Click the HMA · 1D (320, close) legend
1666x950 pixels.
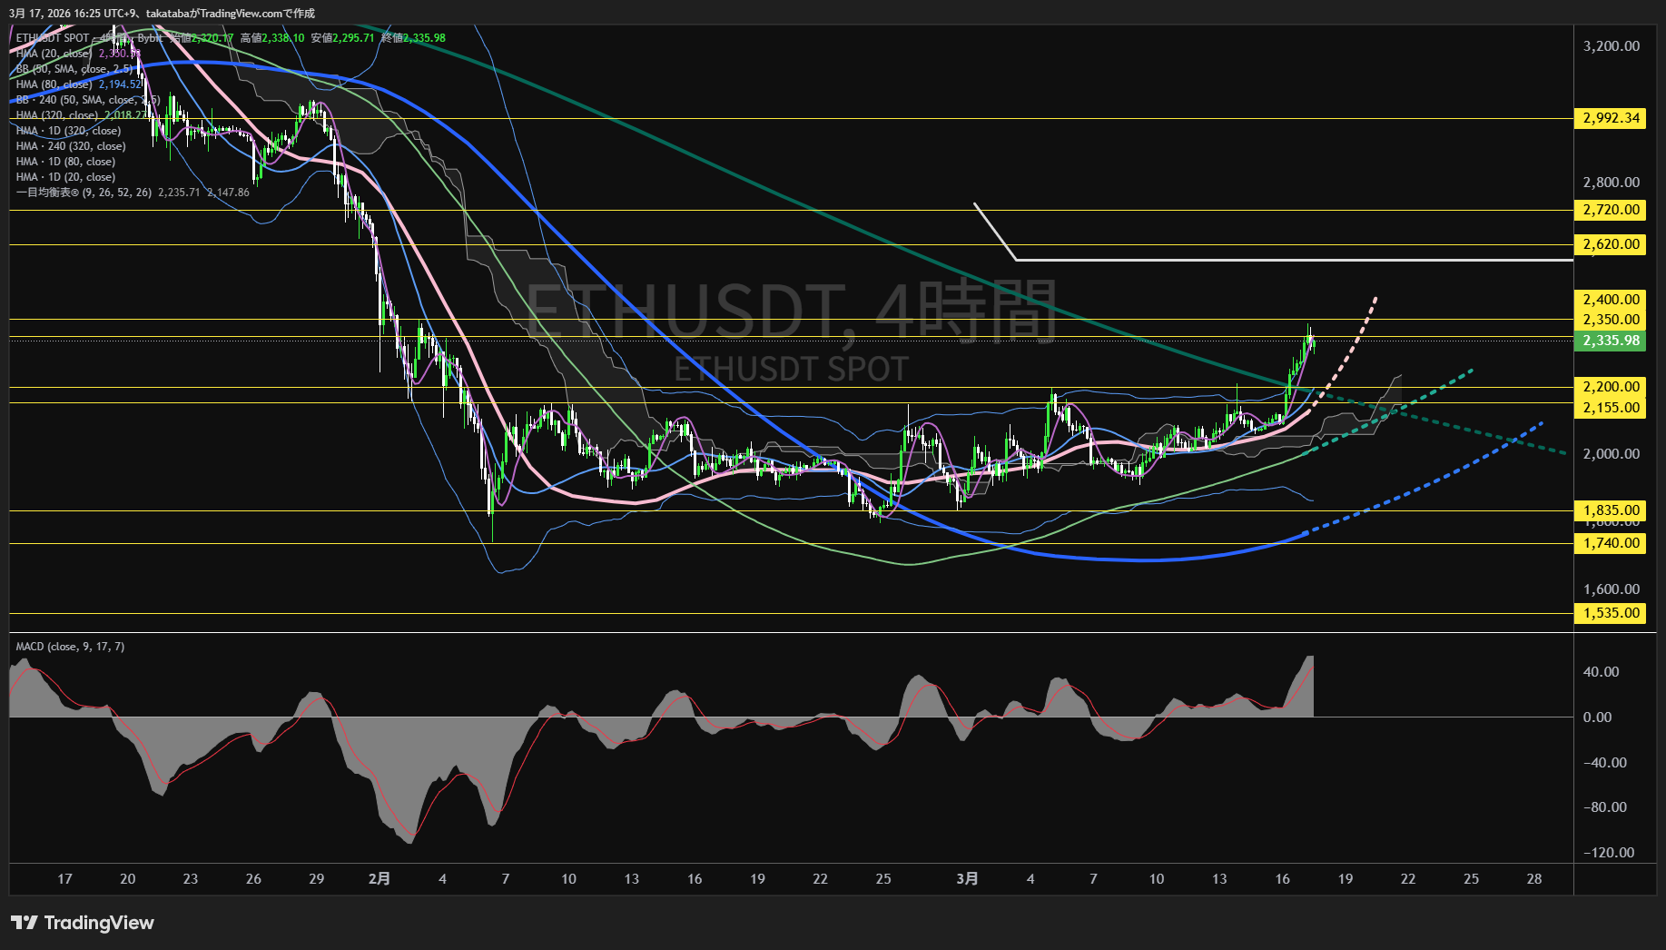coord(68,131)
